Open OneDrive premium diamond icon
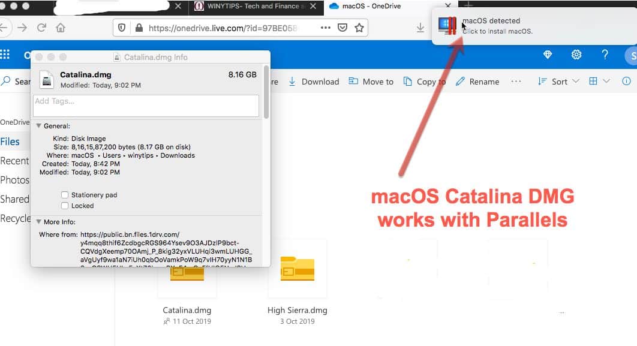This screenshot has width=637, height=346. click(x=548, y=55)
